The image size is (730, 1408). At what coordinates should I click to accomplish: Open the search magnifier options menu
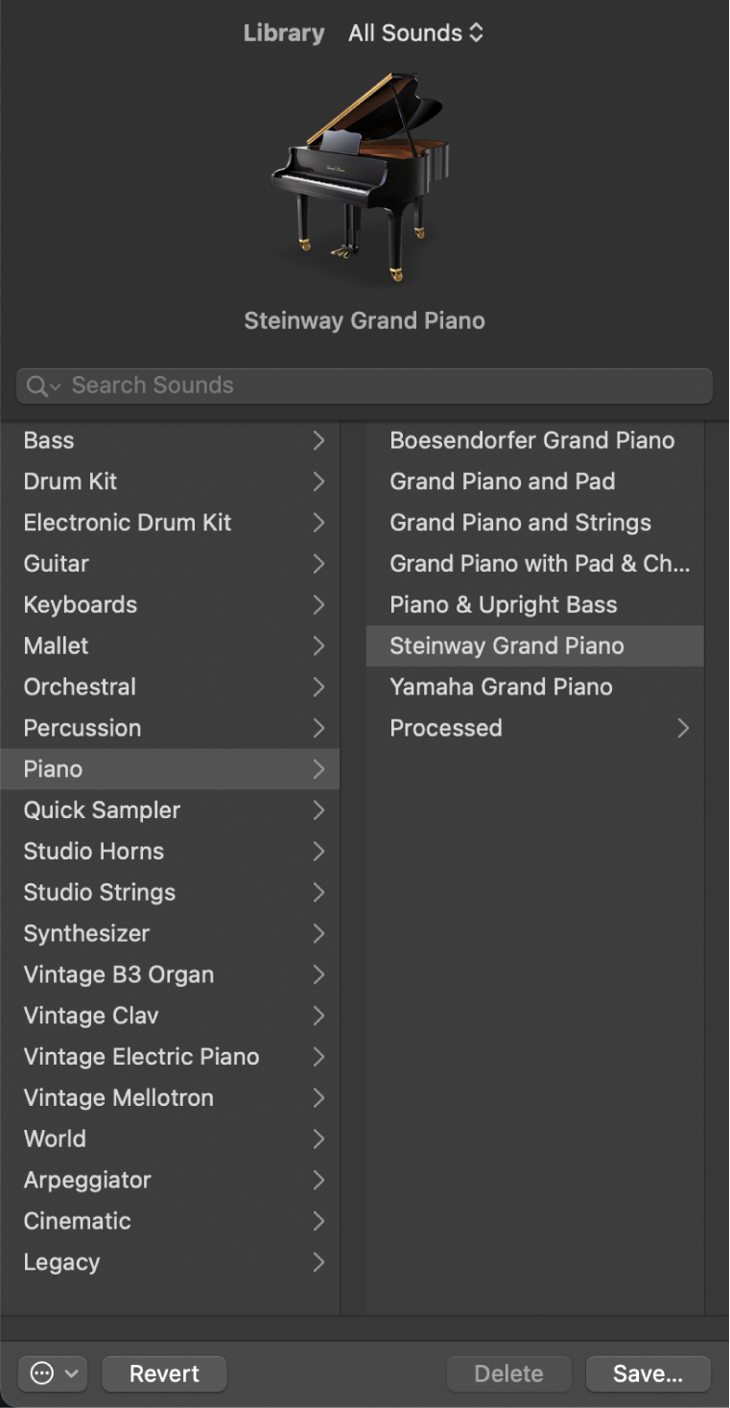43,386
